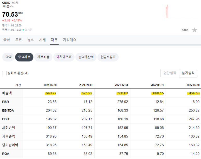Click EBIT value 118.68
201x159 pixels.
tap(159, 119)
